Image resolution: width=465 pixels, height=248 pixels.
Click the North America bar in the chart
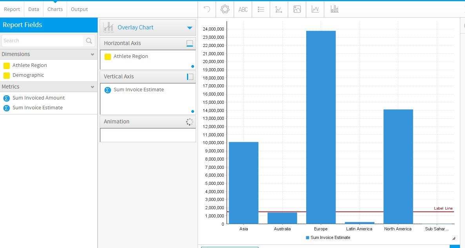tap(398, 167)
